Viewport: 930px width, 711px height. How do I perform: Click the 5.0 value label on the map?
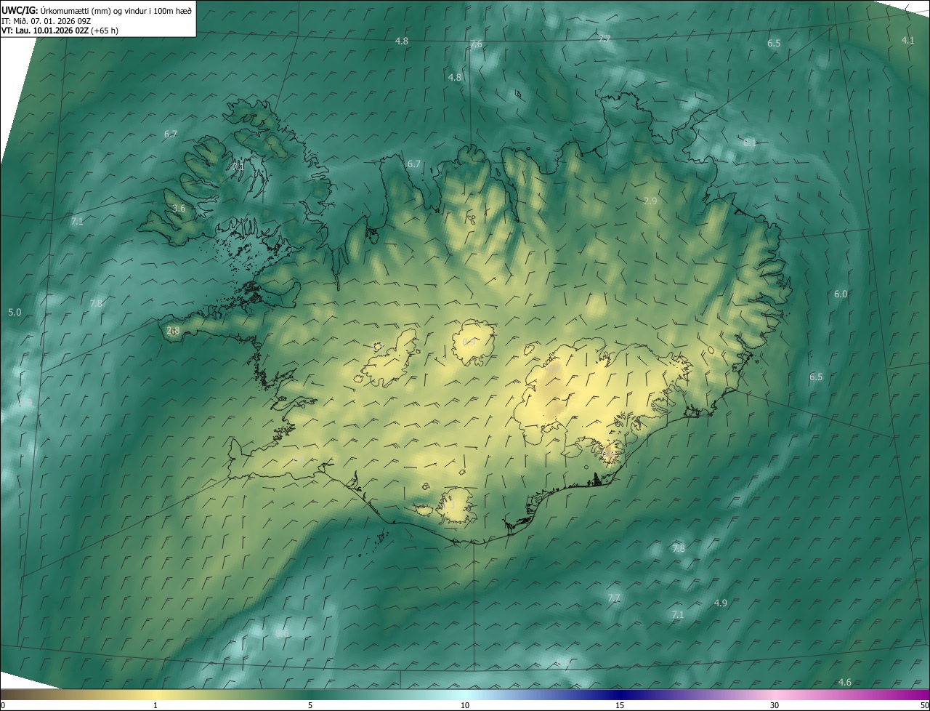pos(15,312)
